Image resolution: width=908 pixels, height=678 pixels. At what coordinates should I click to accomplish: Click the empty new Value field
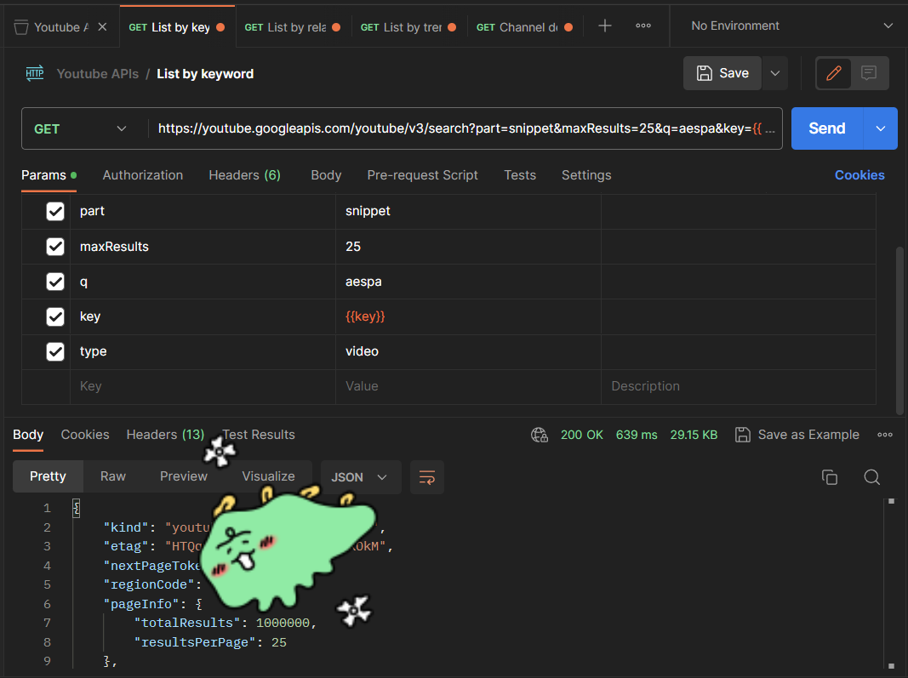click(x=468, y=386)
